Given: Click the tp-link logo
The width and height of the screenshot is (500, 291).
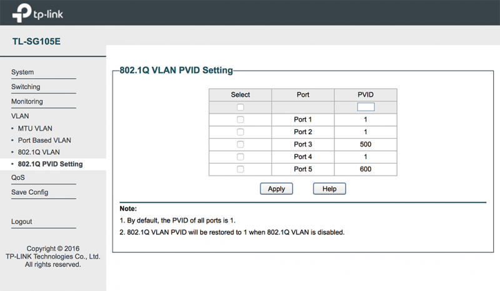Looking at the screenshot, I should click(37, 13).
